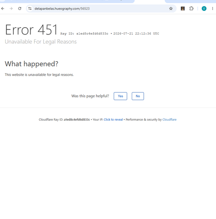The height and width of the screenshot is (219, 216).
Task: Go back to the previous page
Action: [x=3, y=9]
